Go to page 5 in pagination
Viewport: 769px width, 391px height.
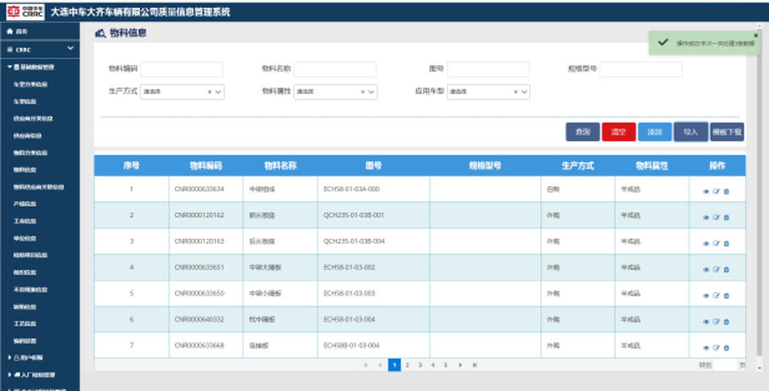click(x=445, y=365)
